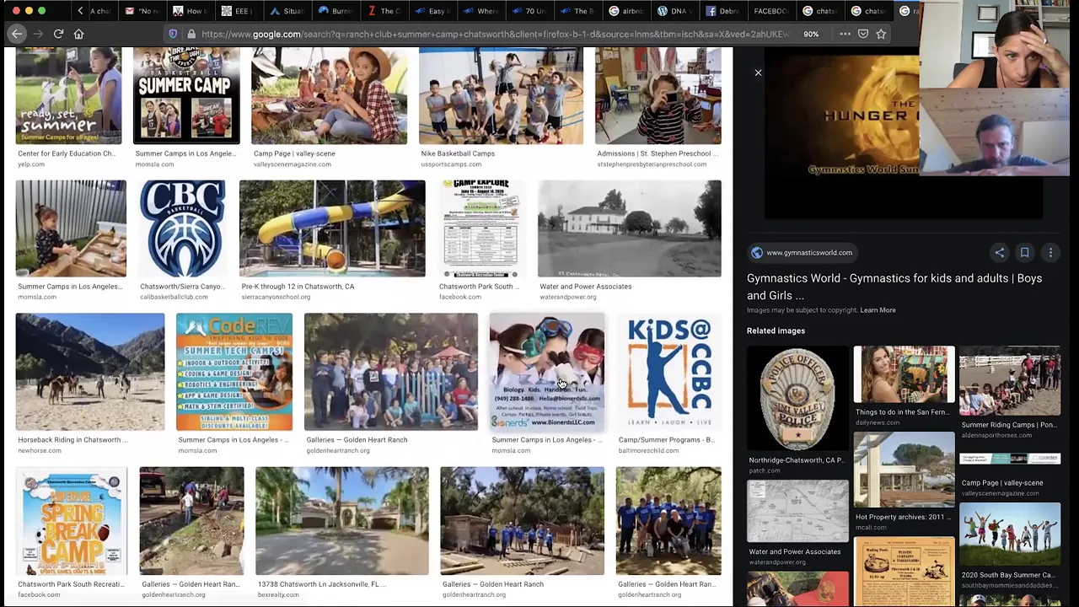Click the Chatsworth Park South camp schedule image
The width and height of the screenshot is (1079, 607).
click(x=480, y=228)
